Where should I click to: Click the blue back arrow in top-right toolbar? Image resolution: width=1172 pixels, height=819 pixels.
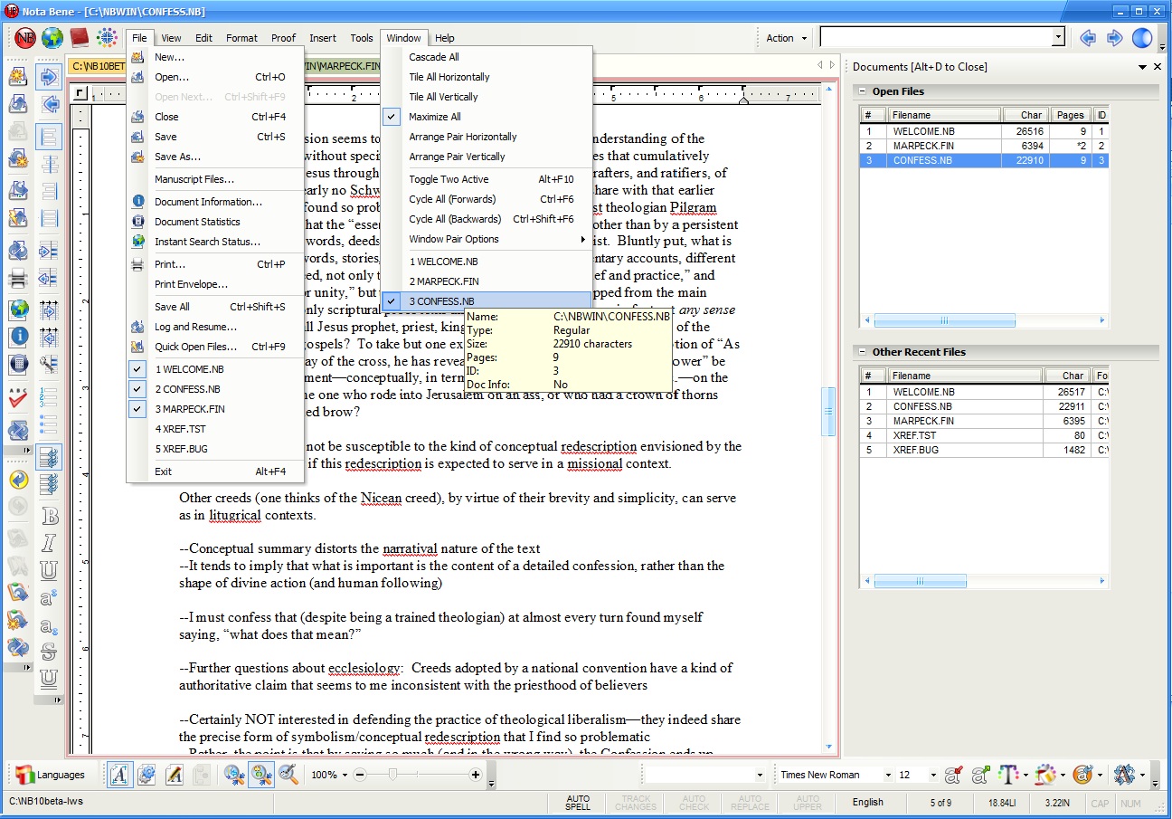point(1088,38)
